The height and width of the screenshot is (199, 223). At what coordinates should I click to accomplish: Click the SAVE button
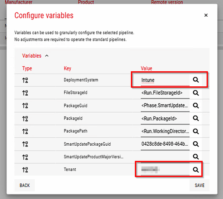click(x=199, y=185)
